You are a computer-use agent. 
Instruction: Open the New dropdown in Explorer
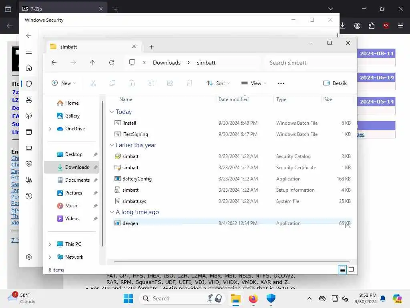[64, 83]
